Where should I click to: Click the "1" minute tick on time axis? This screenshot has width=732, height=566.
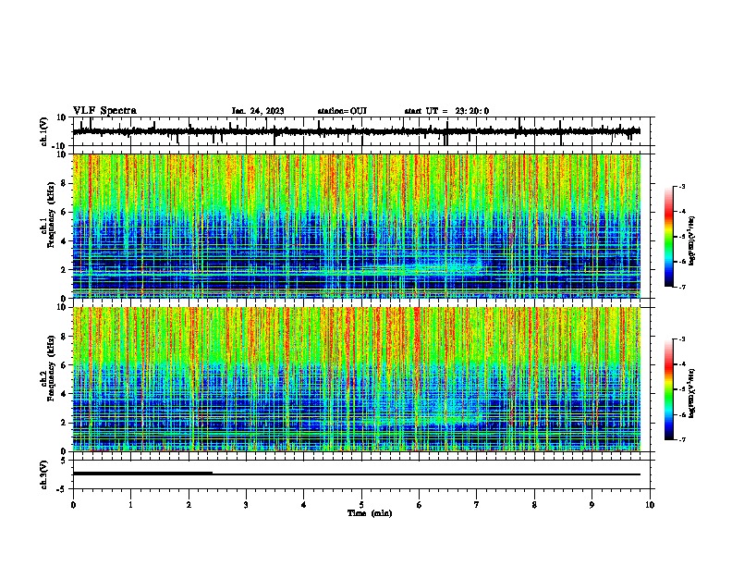(x=130, y=505)
